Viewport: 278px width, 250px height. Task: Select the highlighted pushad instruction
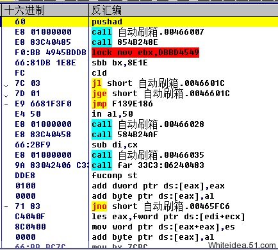click(107, 22)
